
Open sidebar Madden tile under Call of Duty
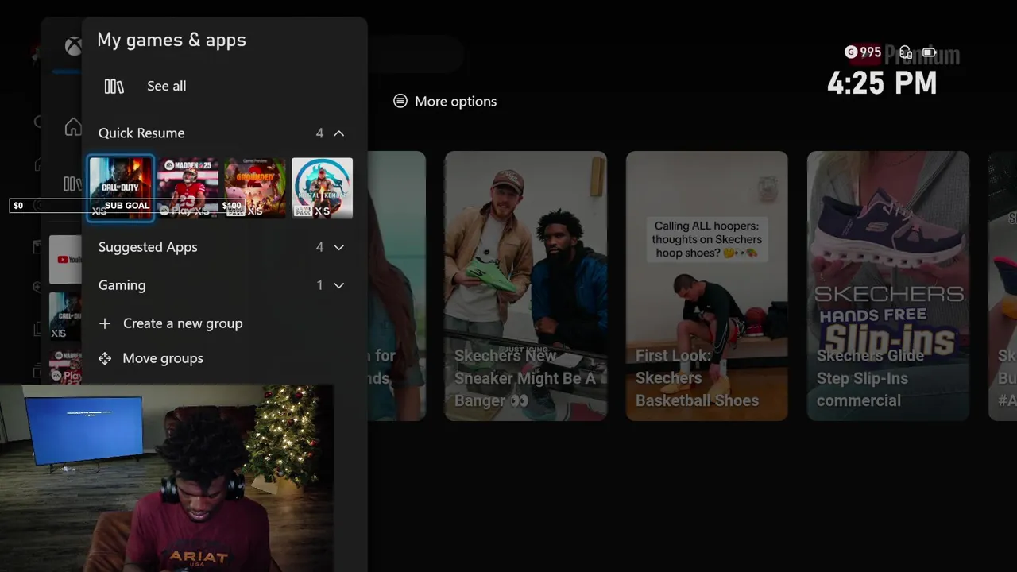click(65, 366)
